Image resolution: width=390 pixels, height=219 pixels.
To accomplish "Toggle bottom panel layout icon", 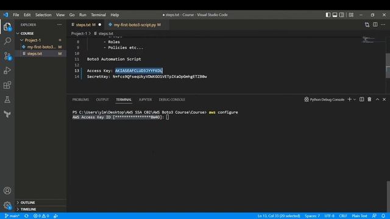I will pos(335,15).
